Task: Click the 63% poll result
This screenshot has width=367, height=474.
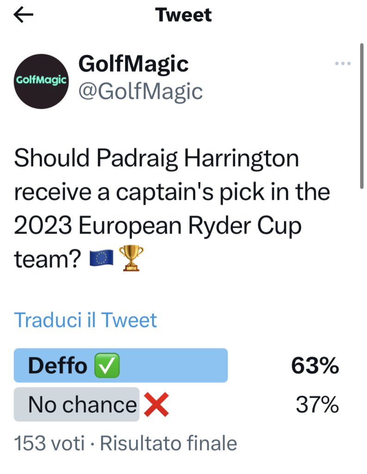Action: 315,366
